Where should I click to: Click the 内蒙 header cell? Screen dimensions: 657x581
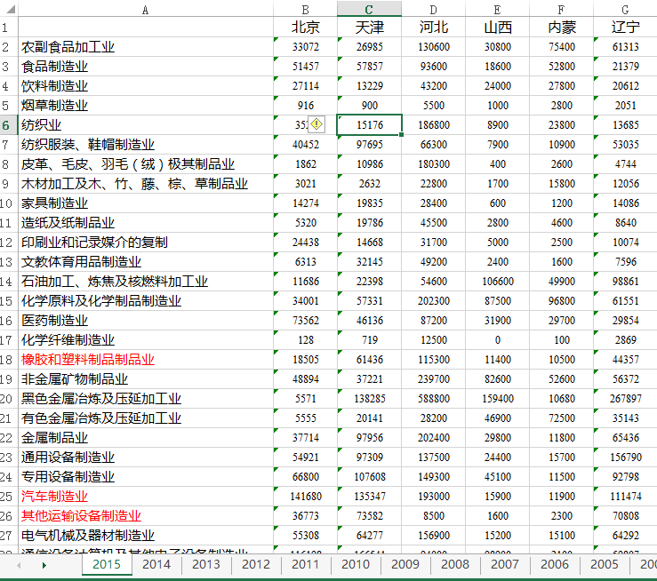click(562, 28)
